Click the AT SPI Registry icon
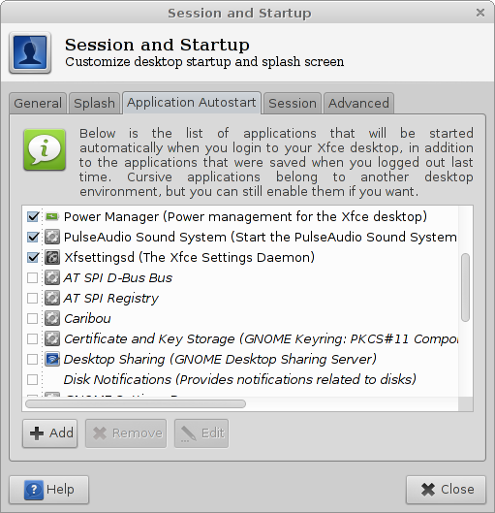This screenshot has width=495, height=513. [x=52, y=298]
